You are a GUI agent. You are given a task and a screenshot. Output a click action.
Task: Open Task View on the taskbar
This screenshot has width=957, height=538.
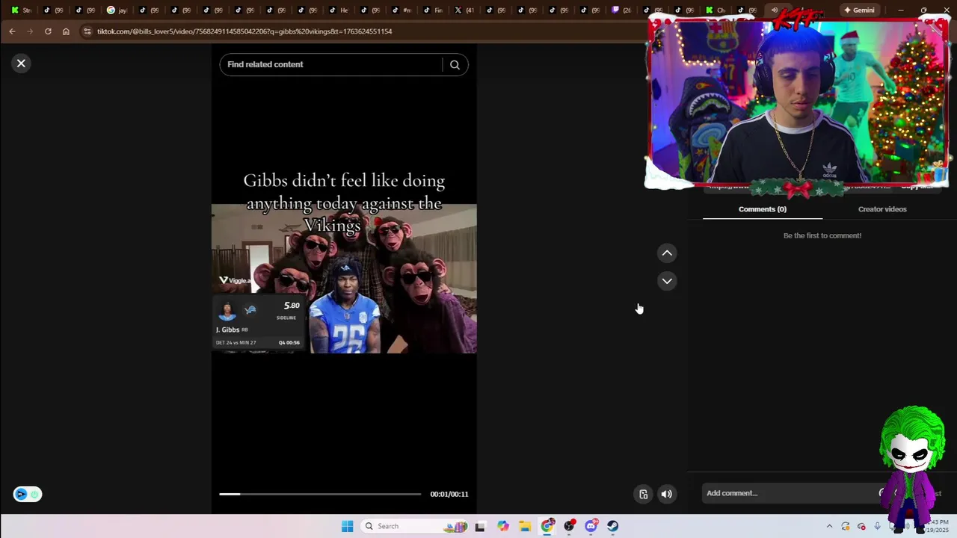point(480,526)
